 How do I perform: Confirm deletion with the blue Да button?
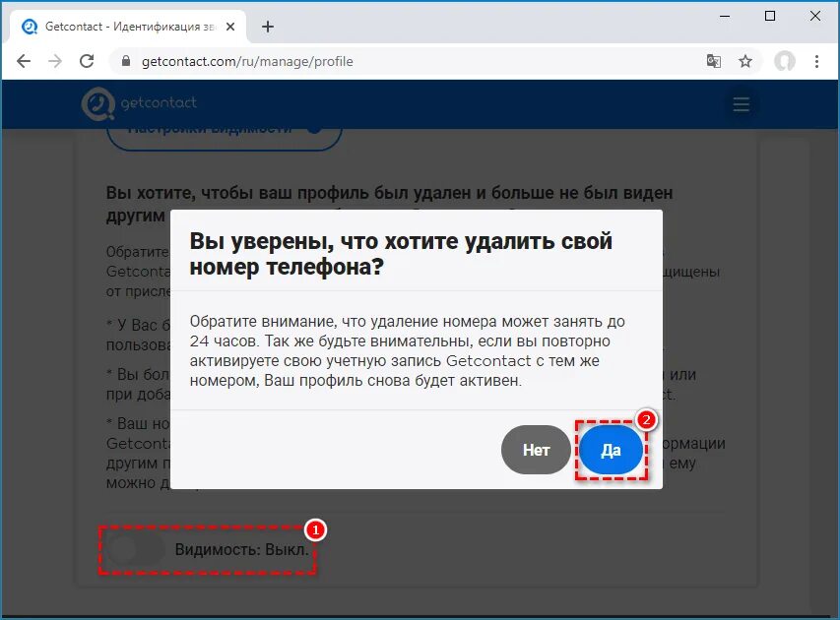coord(612,450)
